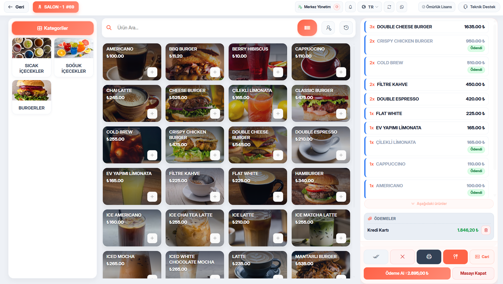503x284 pixels.
Task: Delete the Kredi Kartı payment
Action: tap(486, 230)
